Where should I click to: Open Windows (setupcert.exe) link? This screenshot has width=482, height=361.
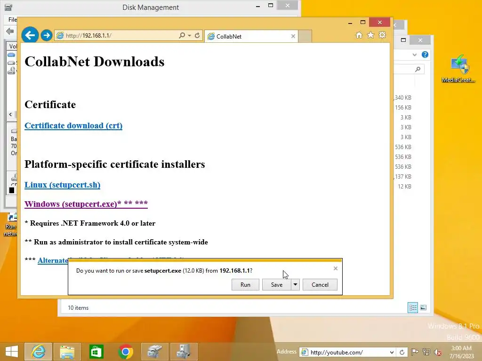86,204
